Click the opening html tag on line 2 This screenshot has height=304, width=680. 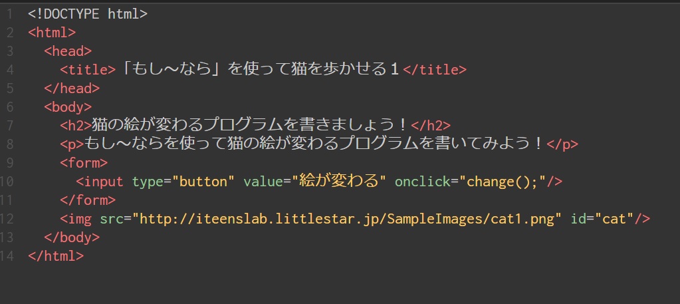click(x=52, y=32)
